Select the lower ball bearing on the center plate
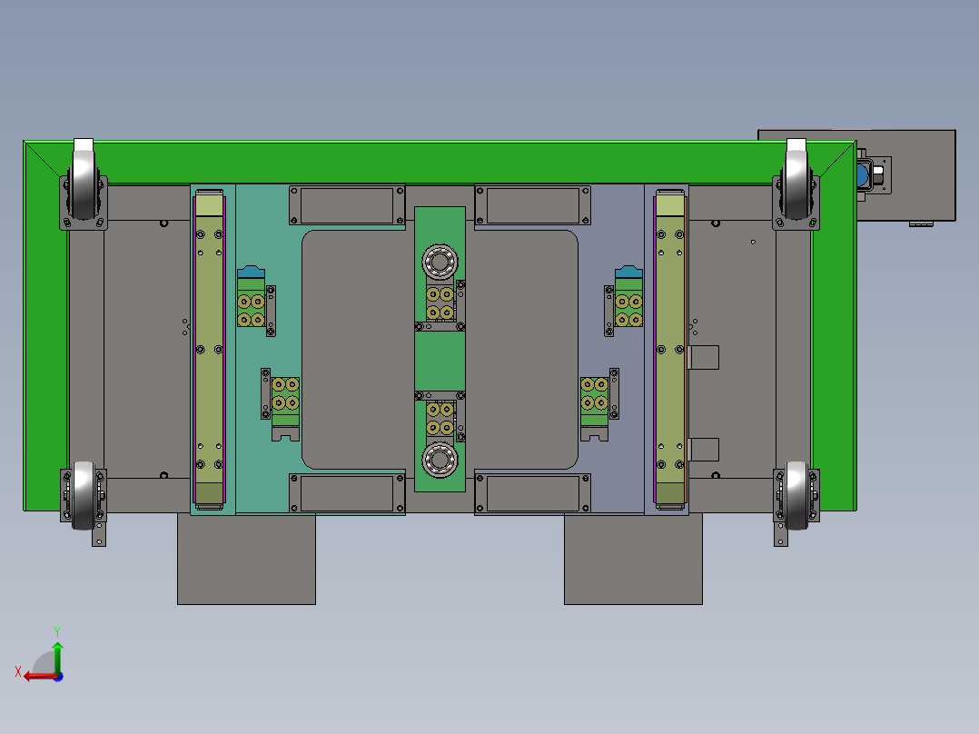 pos(440,461)
